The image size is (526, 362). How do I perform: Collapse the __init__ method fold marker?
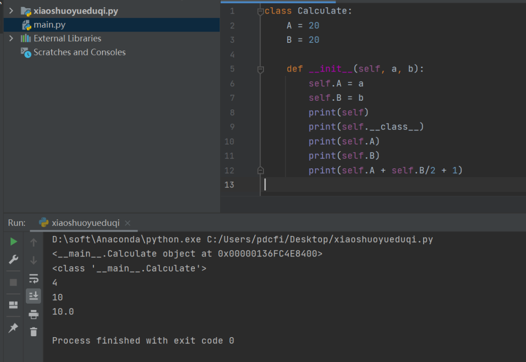(x=260, y=70)
